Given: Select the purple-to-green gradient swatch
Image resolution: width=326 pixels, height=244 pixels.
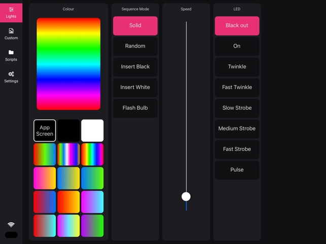Looking at the screenshot, I should pos(92,226).
